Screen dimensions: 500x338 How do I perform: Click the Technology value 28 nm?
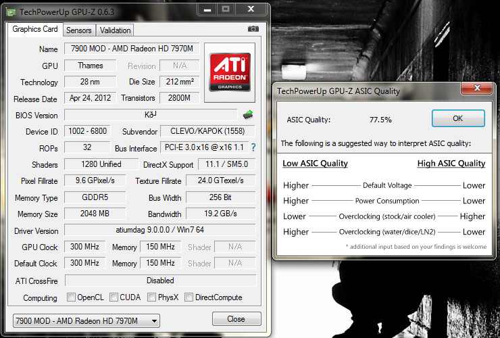pyautogui.click(x=91, y=82)
